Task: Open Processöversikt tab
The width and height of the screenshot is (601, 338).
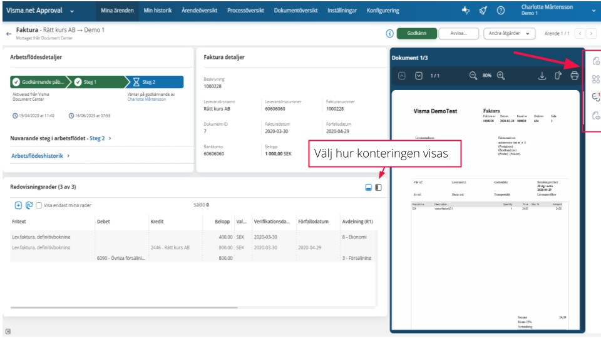Action: click(x=245, y=11)
